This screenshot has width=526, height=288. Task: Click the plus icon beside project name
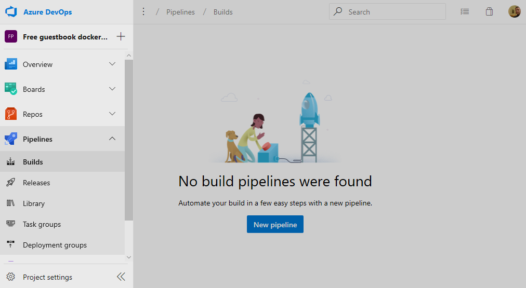click(121, 37)
